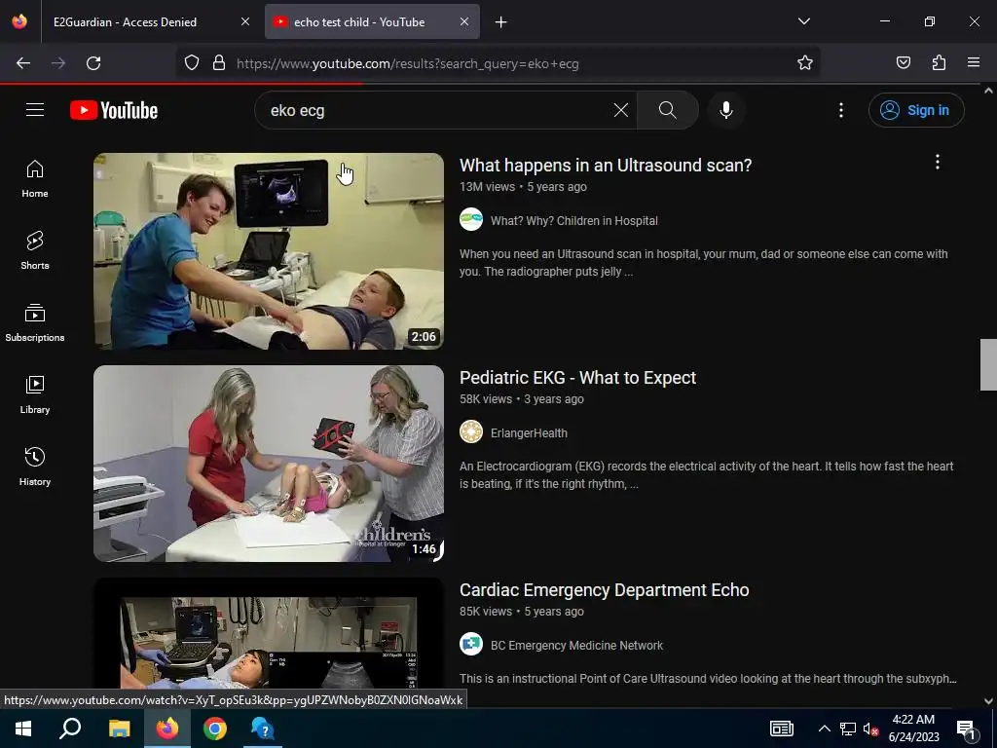Open the Firefox extensions puzzle icon
The width and height of the screenshot is (997, 748).
pyautogui.click(x=939, y=63)
